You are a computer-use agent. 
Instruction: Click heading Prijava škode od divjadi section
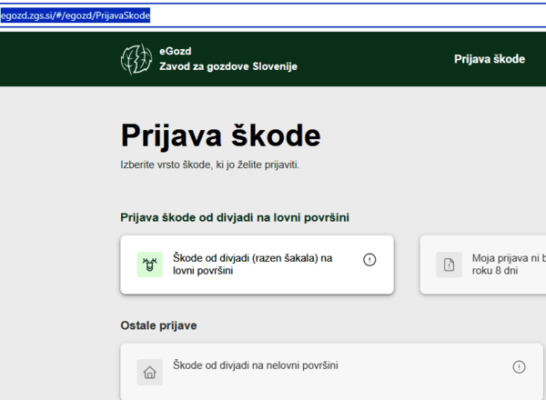click(x=235, y=217)
